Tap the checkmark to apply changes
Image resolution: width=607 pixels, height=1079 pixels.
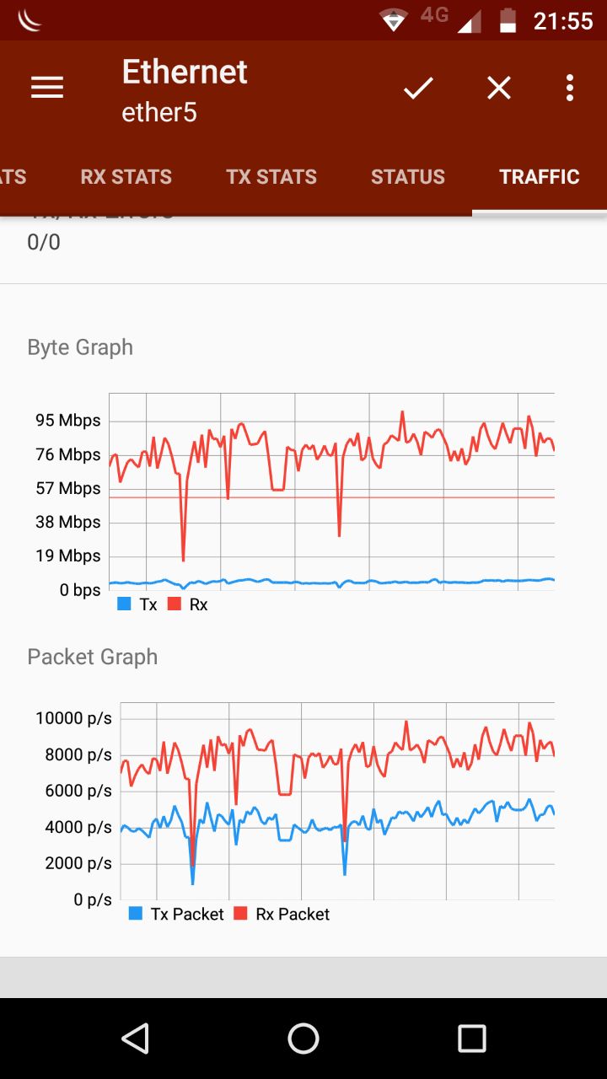(x=417, y=88)
